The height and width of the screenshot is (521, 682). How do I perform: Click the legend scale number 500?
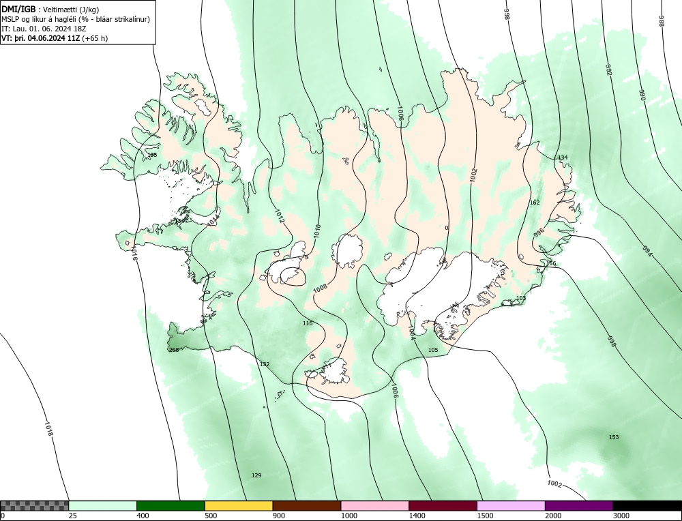[211, 516]
